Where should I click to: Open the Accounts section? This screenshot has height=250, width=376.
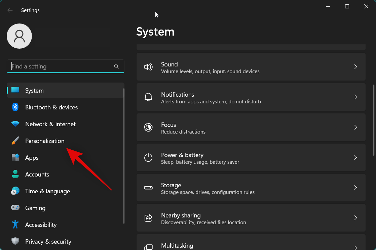37,174
